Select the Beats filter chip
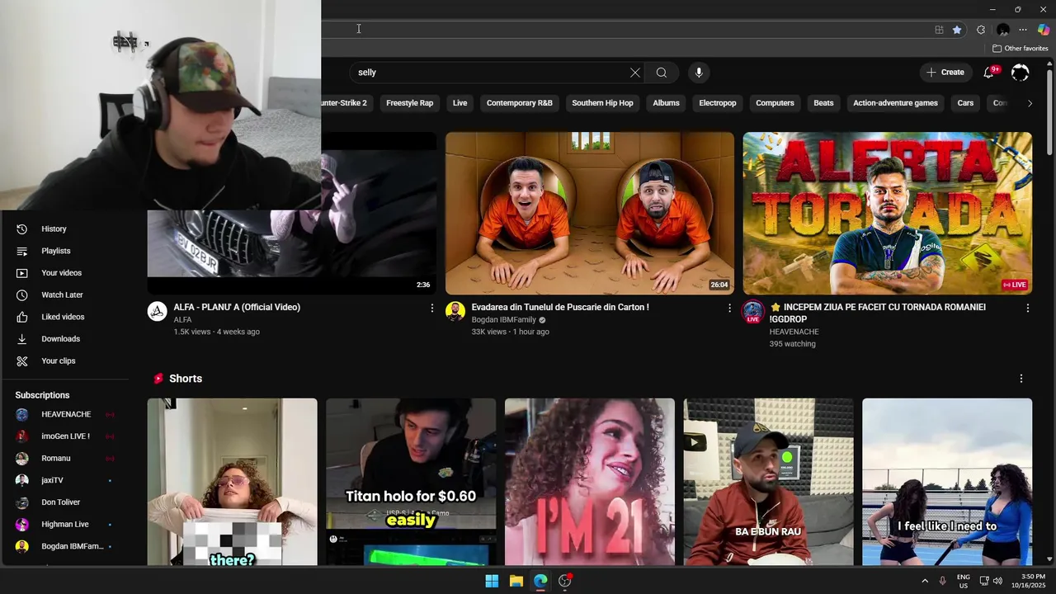Screen dimensions: 1056x594 coord(823,103)
